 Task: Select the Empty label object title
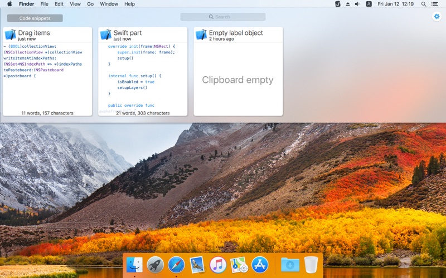click(x=236, y=33)
